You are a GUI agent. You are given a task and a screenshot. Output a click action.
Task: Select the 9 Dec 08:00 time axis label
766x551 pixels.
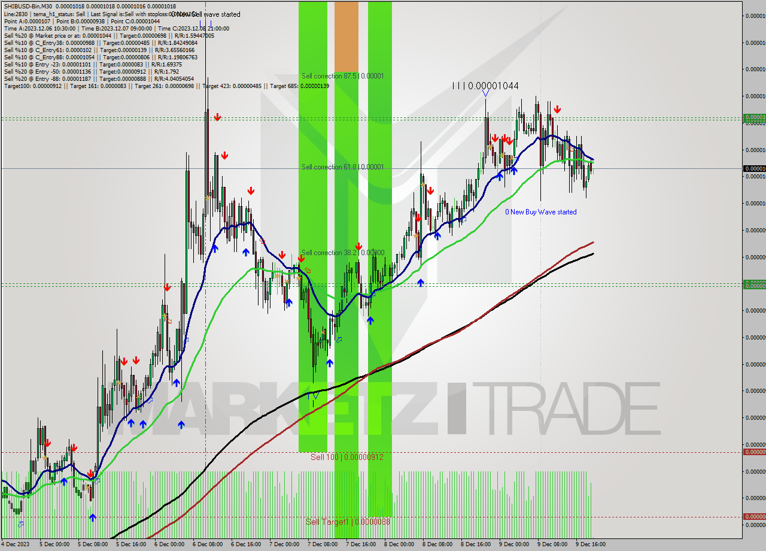click(x=552, y=544)
